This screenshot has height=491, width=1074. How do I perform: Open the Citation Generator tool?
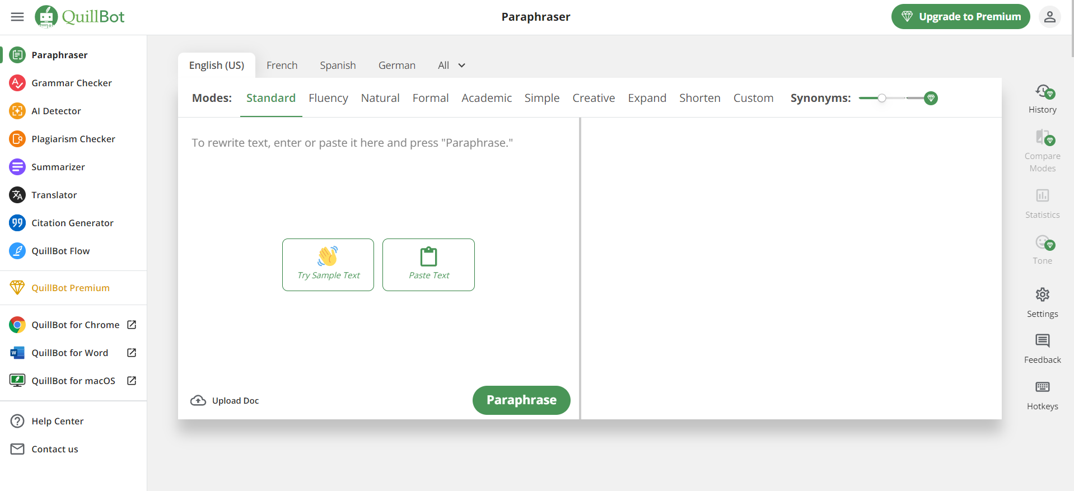72,223
